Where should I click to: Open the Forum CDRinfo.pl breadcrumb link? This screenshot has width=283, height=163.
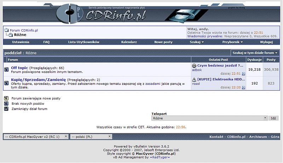click(x=24, y=30)
